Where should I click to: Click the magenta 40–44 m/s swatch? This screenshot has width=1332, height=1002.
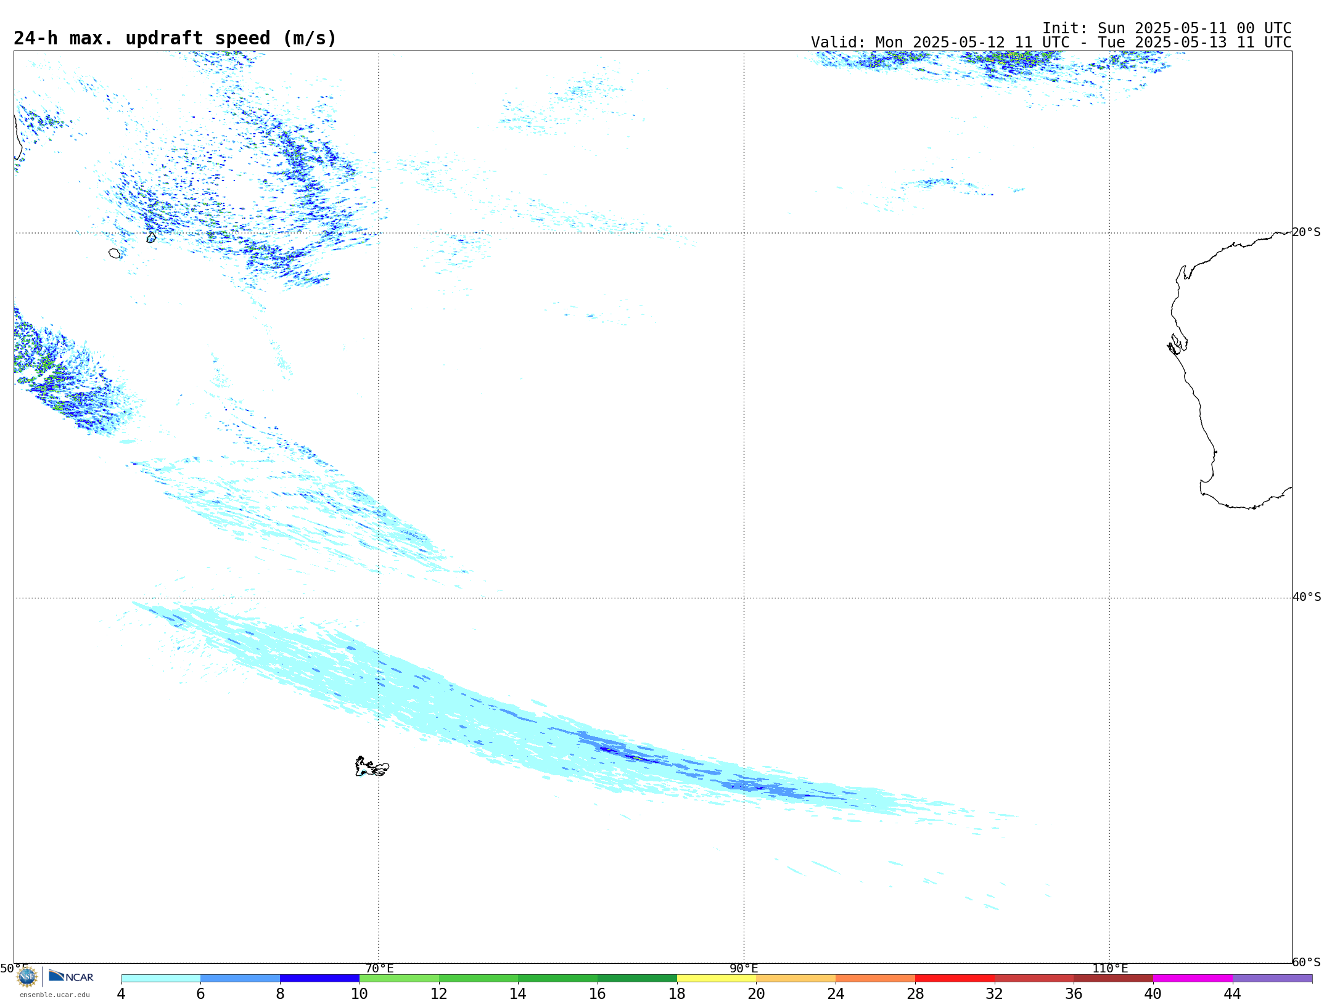1193,979
